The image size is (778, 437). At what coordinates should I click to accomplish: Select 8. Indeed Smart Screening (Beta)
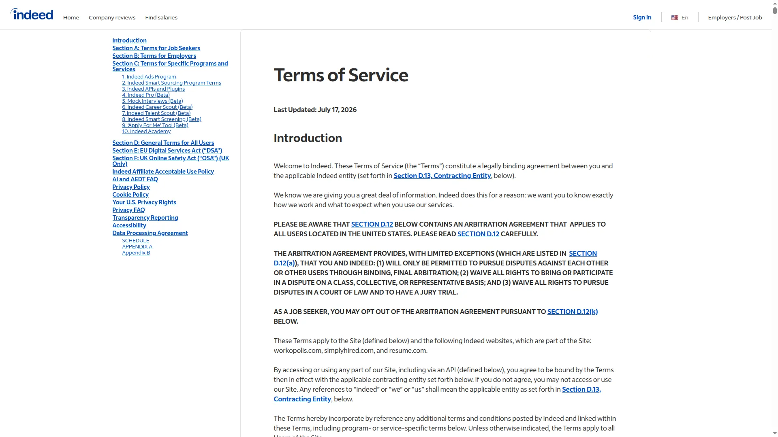pyautogui.click(x=162, y=119)
